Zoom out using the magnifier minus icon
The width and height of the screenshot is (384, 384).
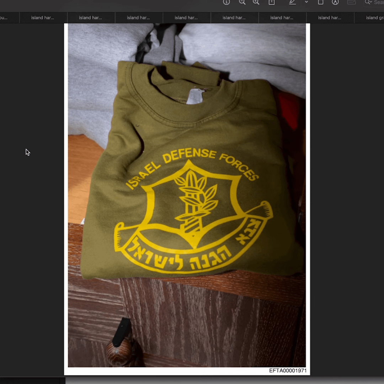(242, 2)
